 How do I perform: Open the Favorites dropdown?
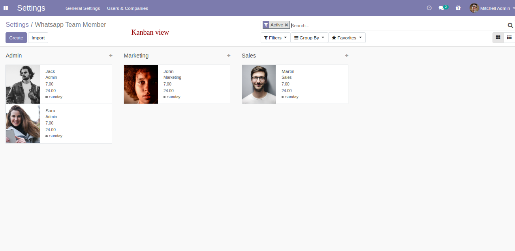[347, 38]
